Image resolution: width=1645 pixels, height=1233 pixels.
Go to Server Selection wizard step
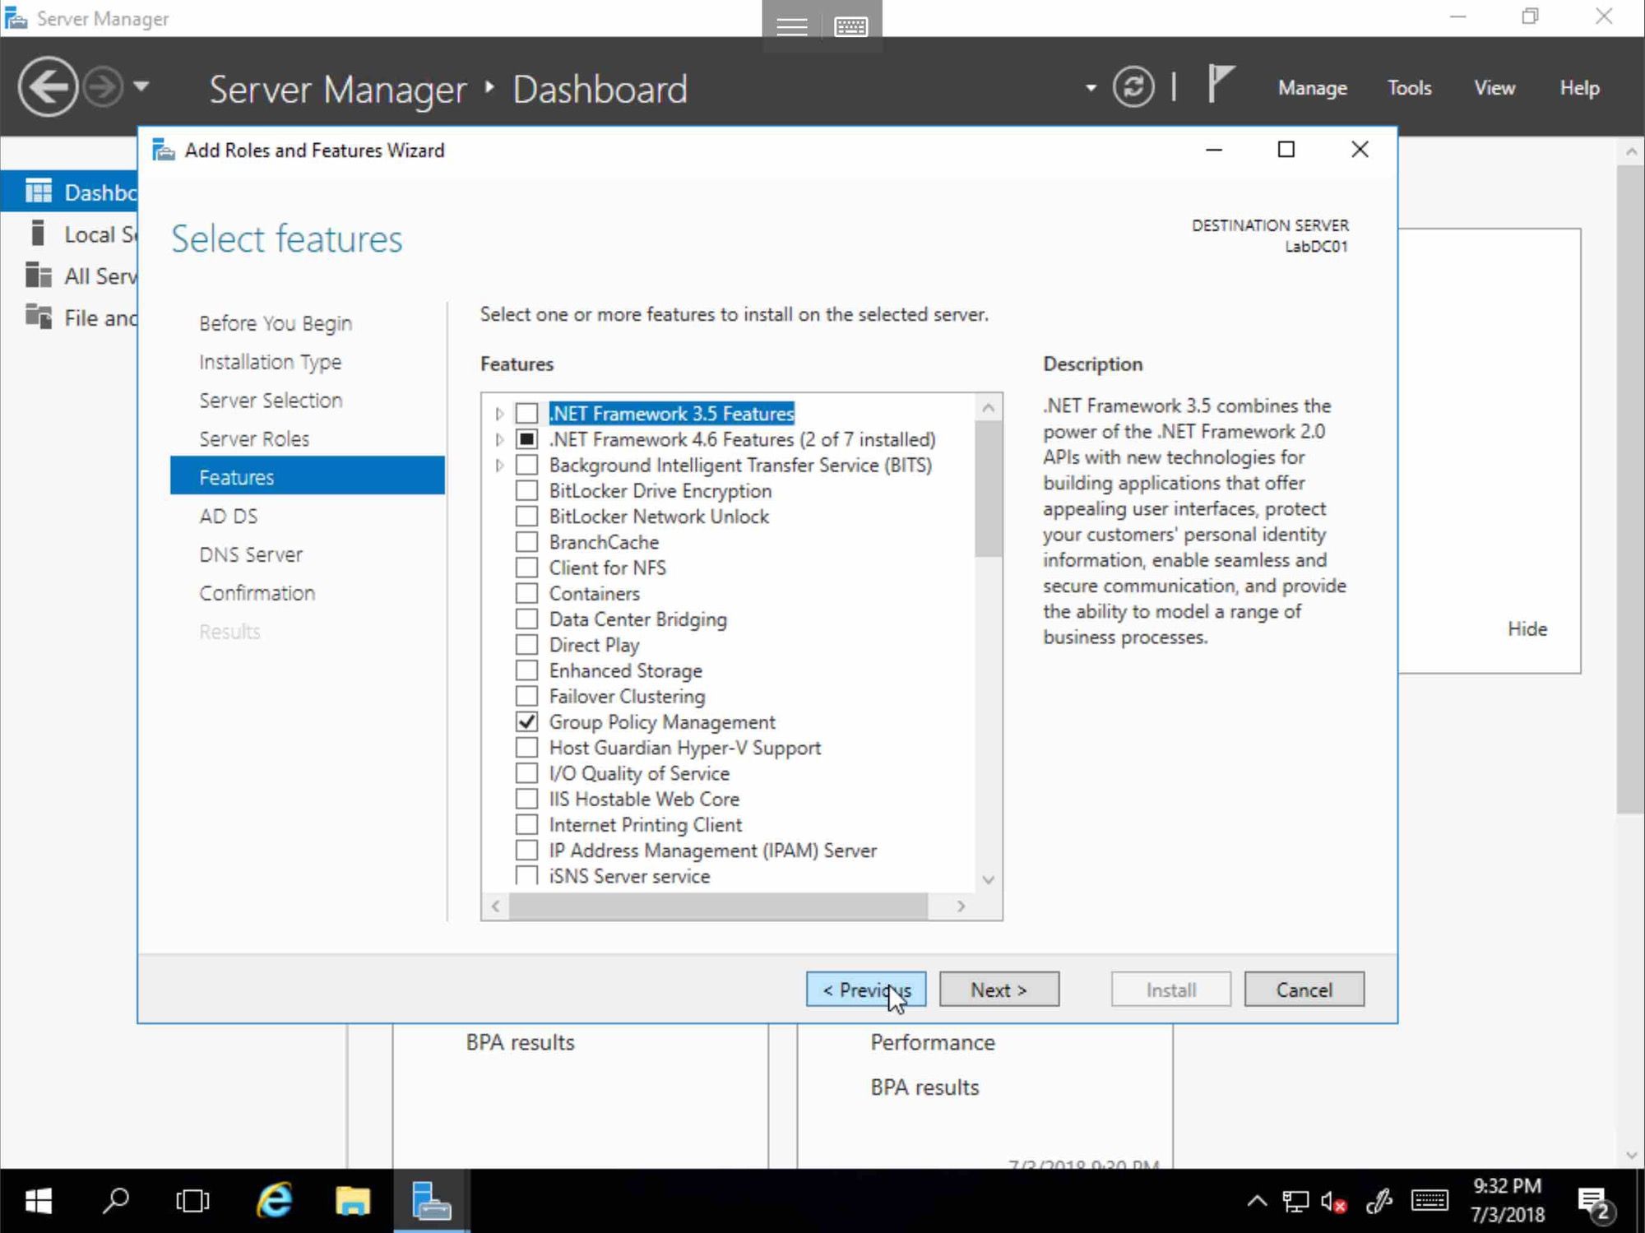[271, 400]
